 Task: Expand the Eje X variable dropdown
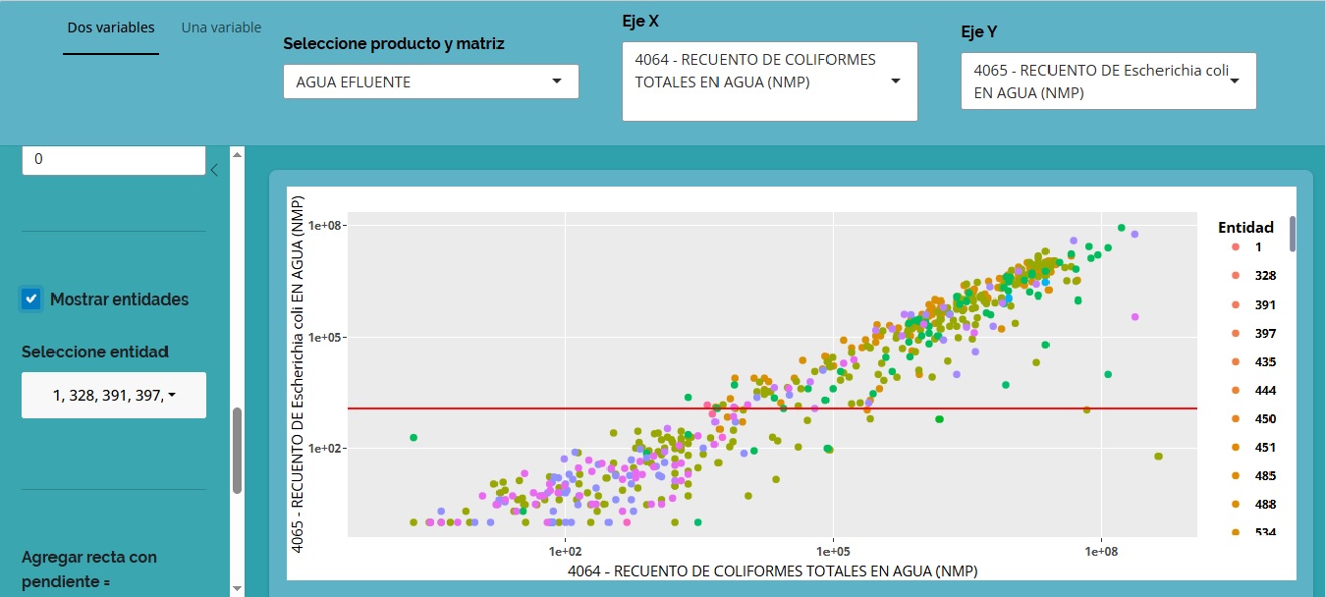769,81
